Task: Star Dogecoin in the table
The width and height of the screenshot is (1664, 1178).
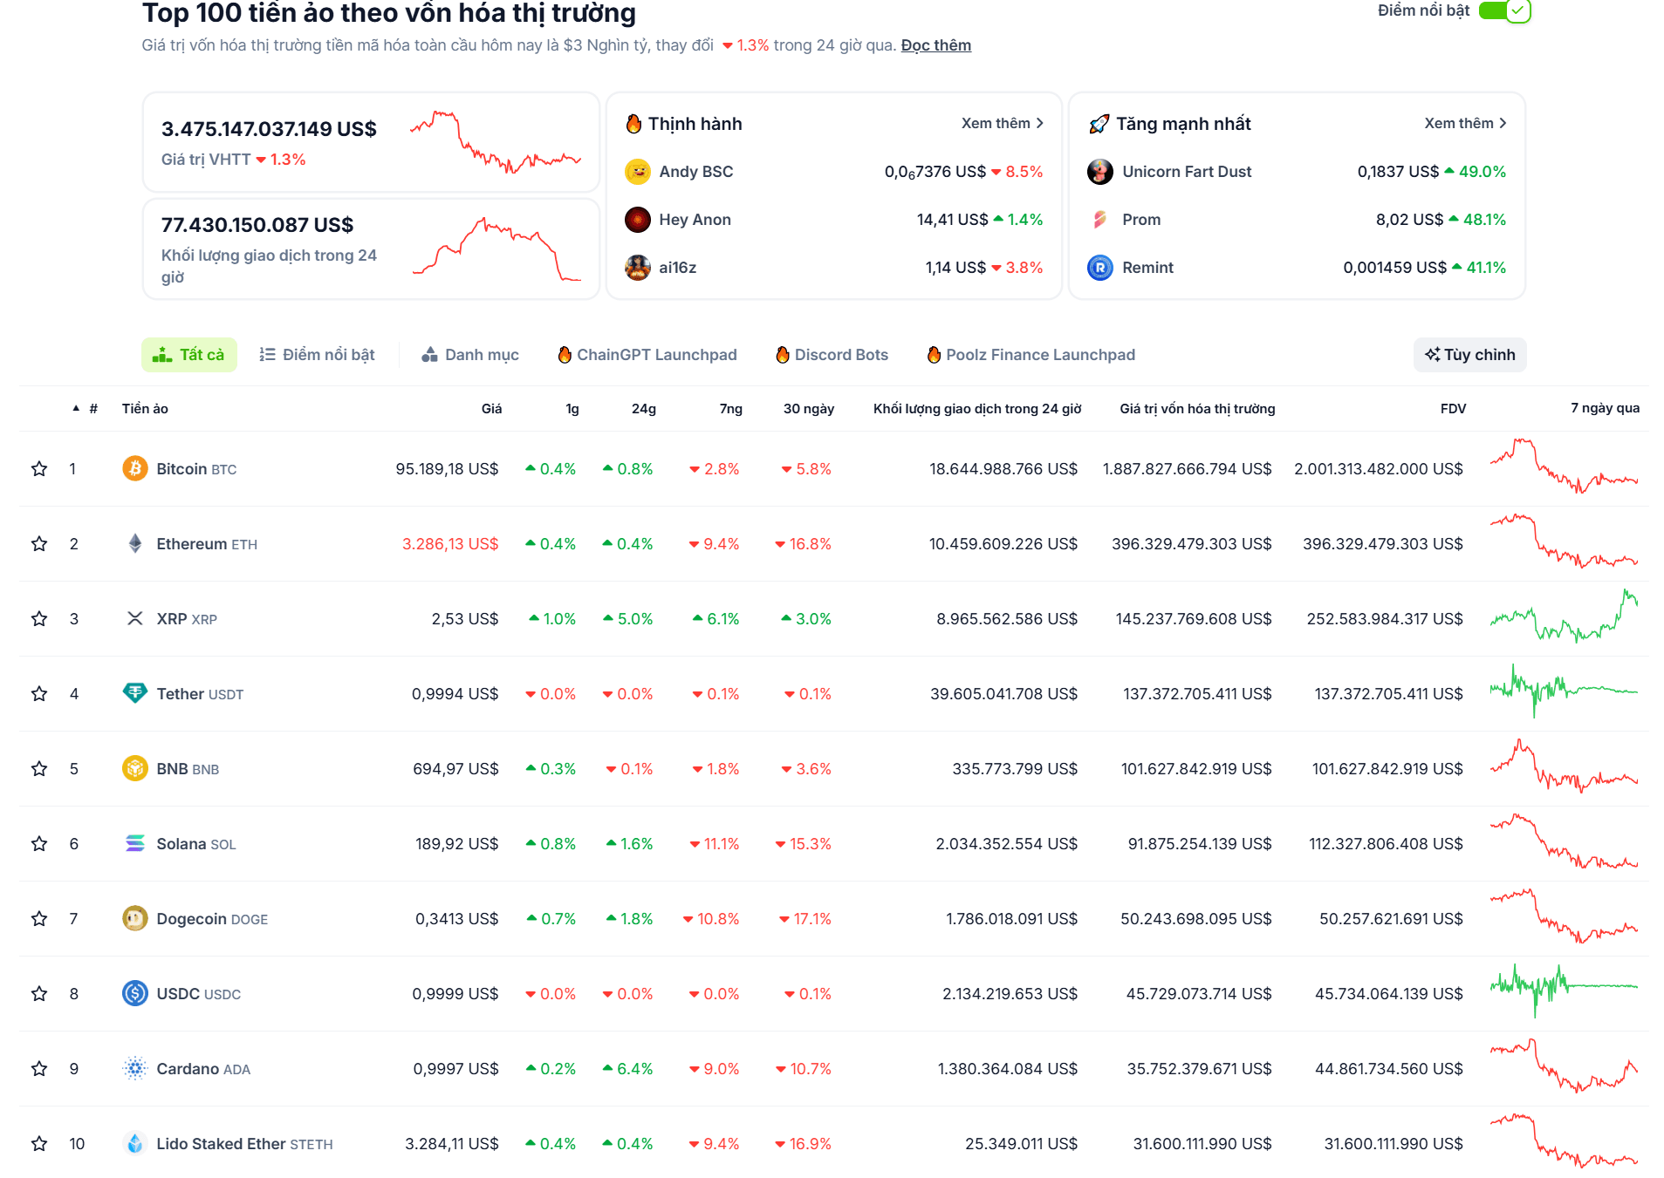Action: pyautogui.click(x=39, y=918)
